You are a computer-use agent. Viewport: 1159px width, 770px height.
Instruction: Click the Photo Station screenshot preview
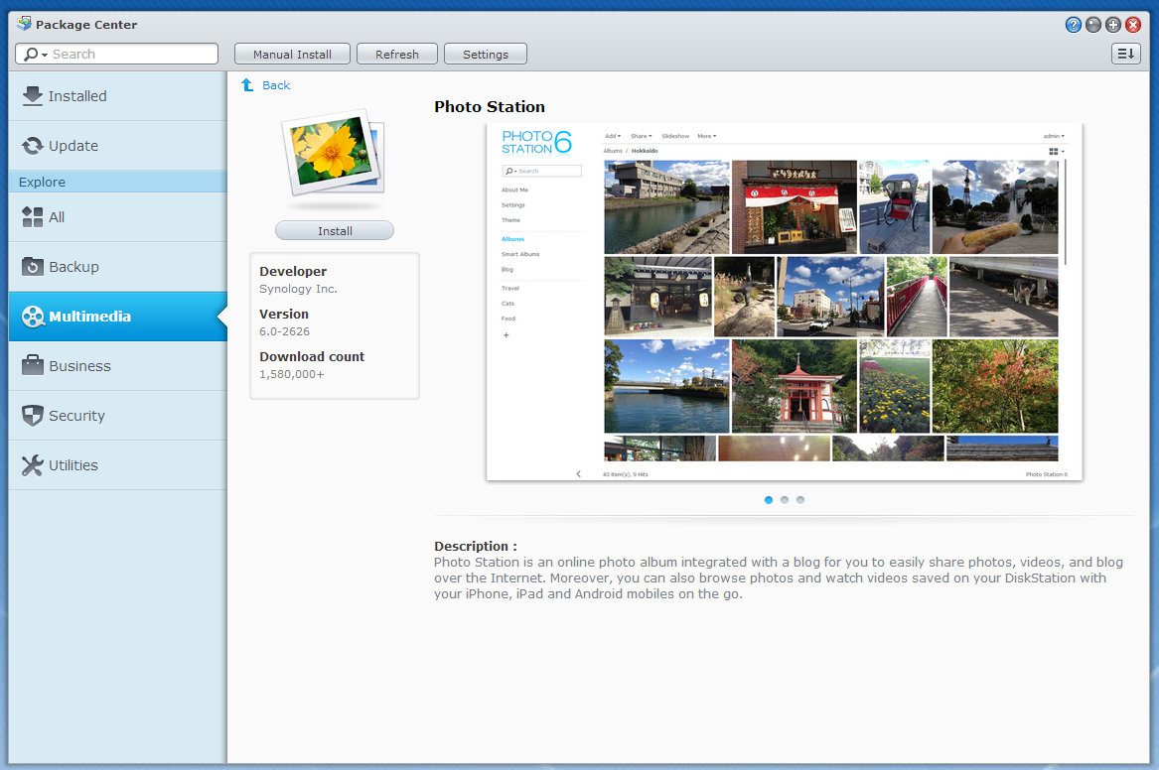click(785, 302)
